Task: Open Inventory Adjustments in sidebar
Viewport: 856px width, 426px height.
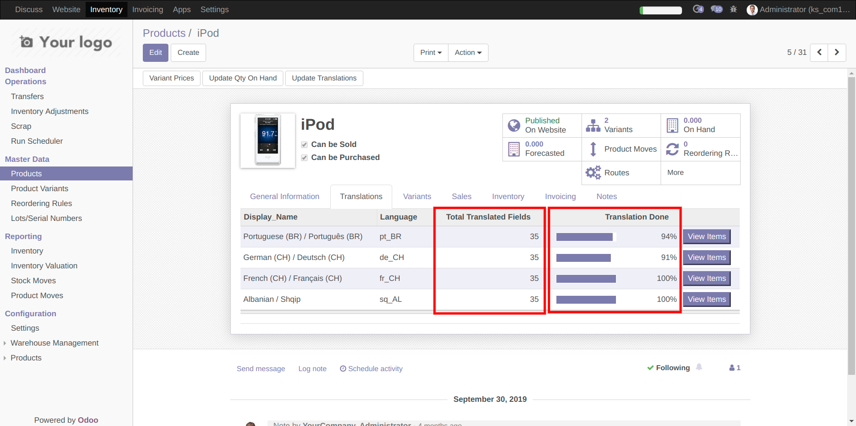Action: [50, 111]
